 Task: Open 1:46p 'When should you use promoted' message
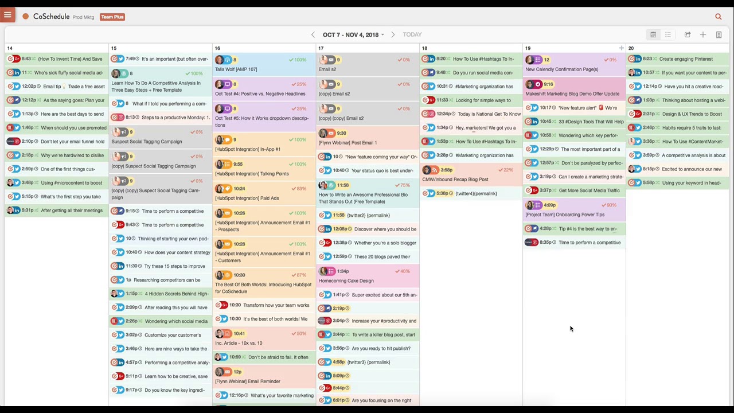coord(56,128)
